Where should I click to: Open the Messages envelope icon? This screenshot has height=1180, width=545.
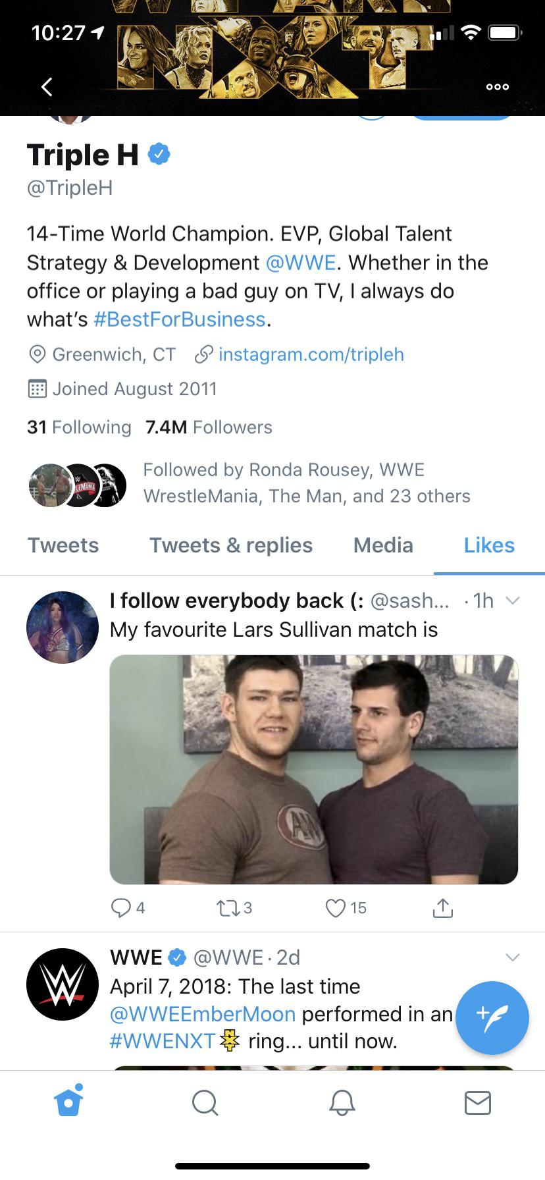coord(477,1102)
